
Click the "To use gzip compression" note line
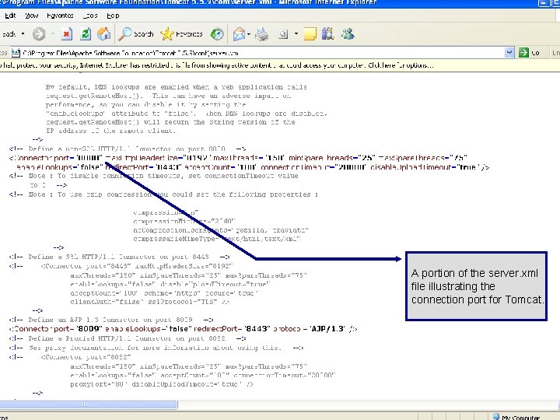point(163,194)
